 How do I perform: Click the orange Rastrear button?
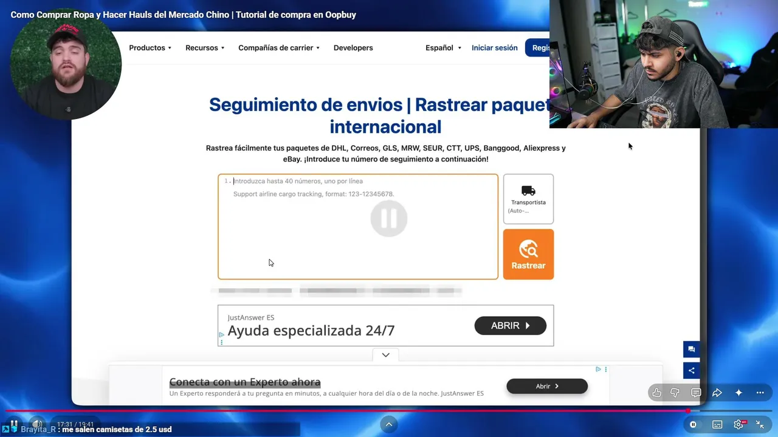click(528, 254)
